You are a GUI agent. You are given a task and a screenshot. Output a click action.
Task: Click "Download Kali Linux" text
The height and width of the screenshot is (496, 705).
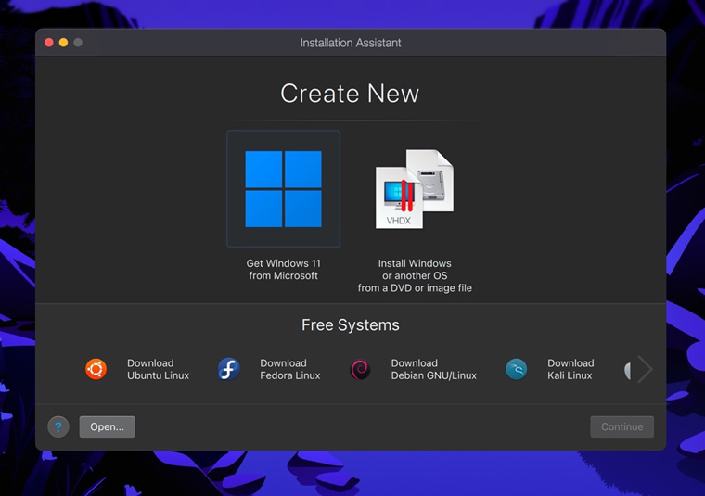[x=570, y=369]
